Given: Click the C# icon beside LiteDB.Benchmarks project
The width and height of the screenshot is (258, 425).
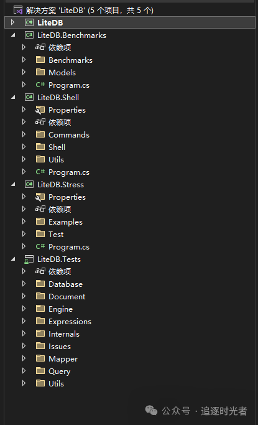Looking at the screenshot, I should pos(29,35).
